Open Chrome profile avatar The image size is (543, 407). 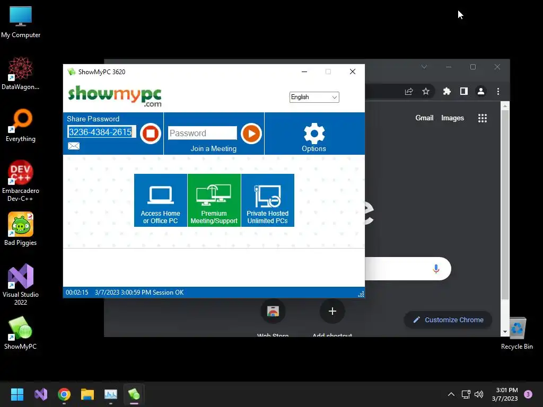[481, 91]
